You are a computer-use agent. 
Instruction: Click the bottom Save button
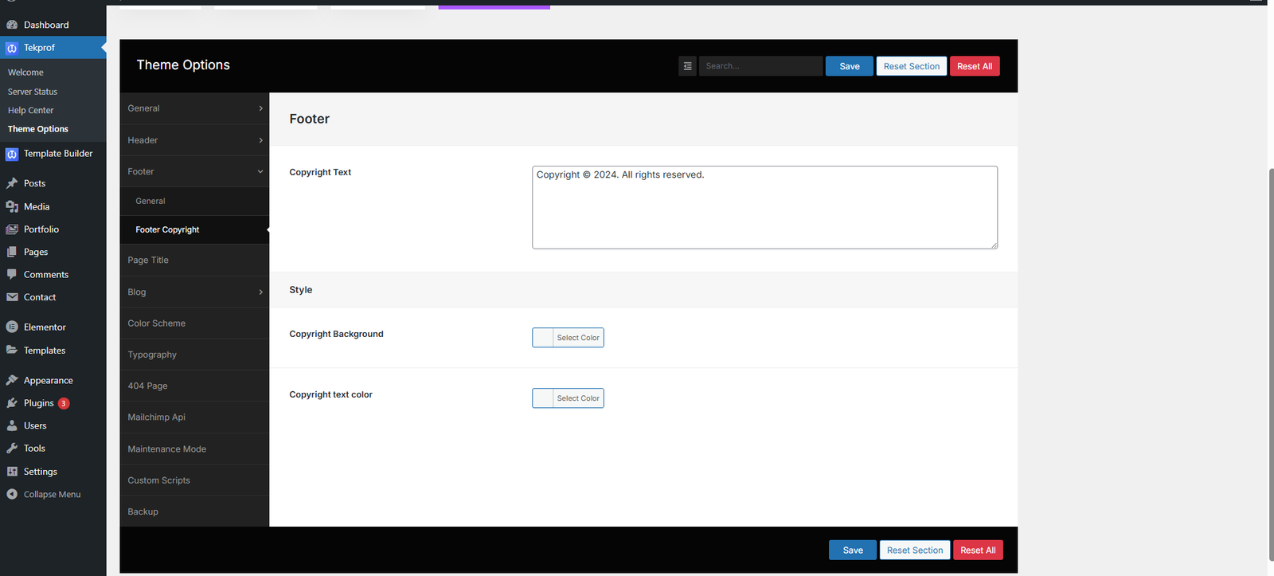pos(853,551)
